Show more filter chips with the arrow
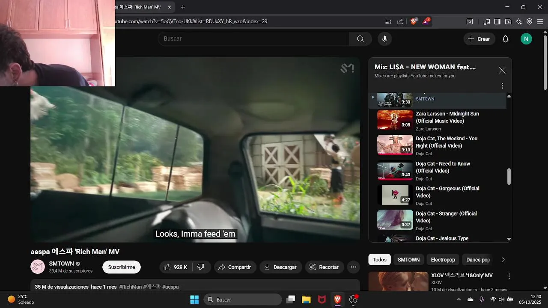The height and width of the screenshot is (308, 548). [503, 260]
